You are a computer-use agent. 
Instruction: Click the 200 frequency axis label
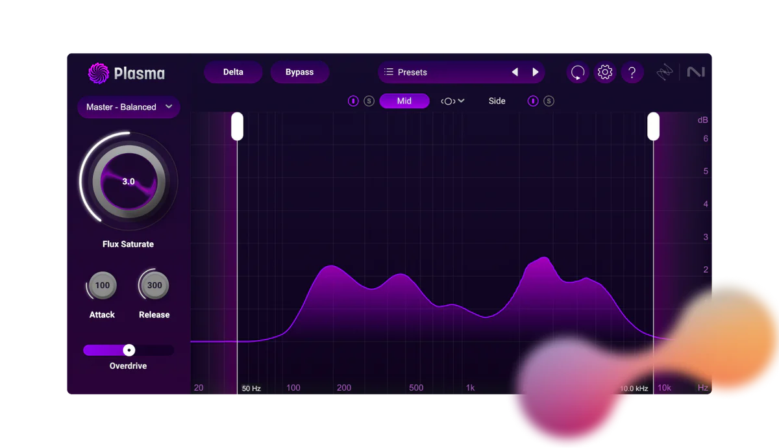click(344, 388)
